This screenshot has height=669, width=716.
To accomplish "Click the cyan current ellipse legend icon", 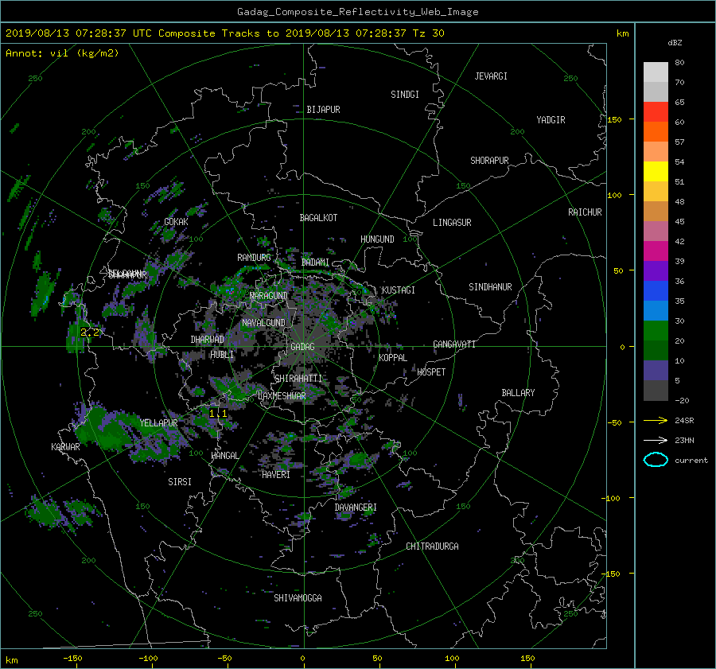I will point(656,460).
